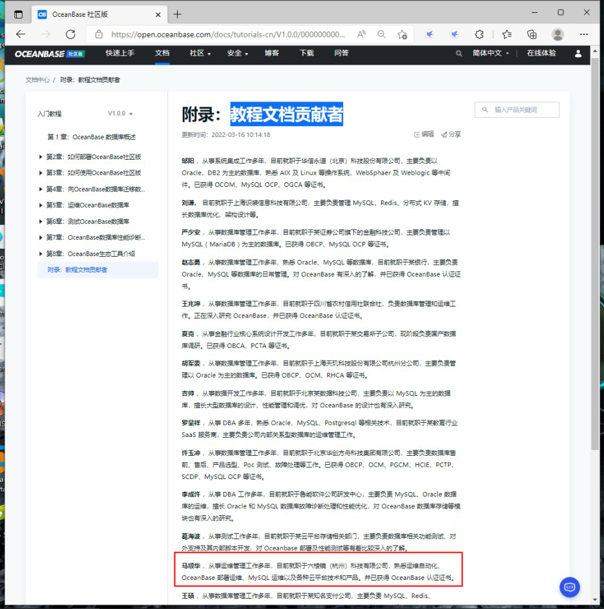
Task: Click contributor name 邹阳
Action: 187,161
